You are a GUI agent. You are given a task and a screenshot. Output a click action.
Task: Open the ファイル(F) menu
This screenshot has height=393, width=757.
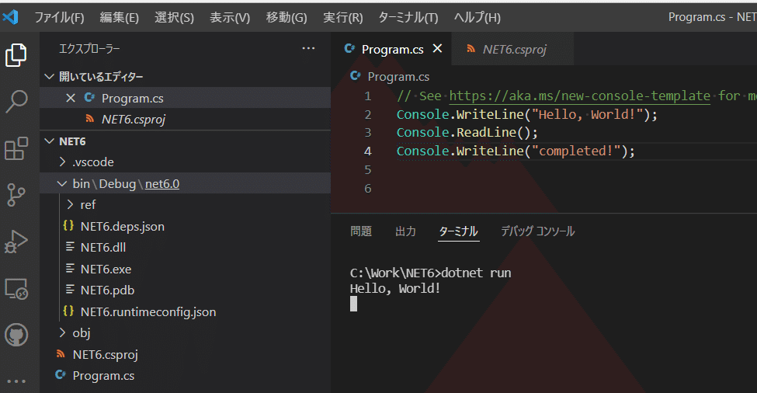click(x=59, y=17)
